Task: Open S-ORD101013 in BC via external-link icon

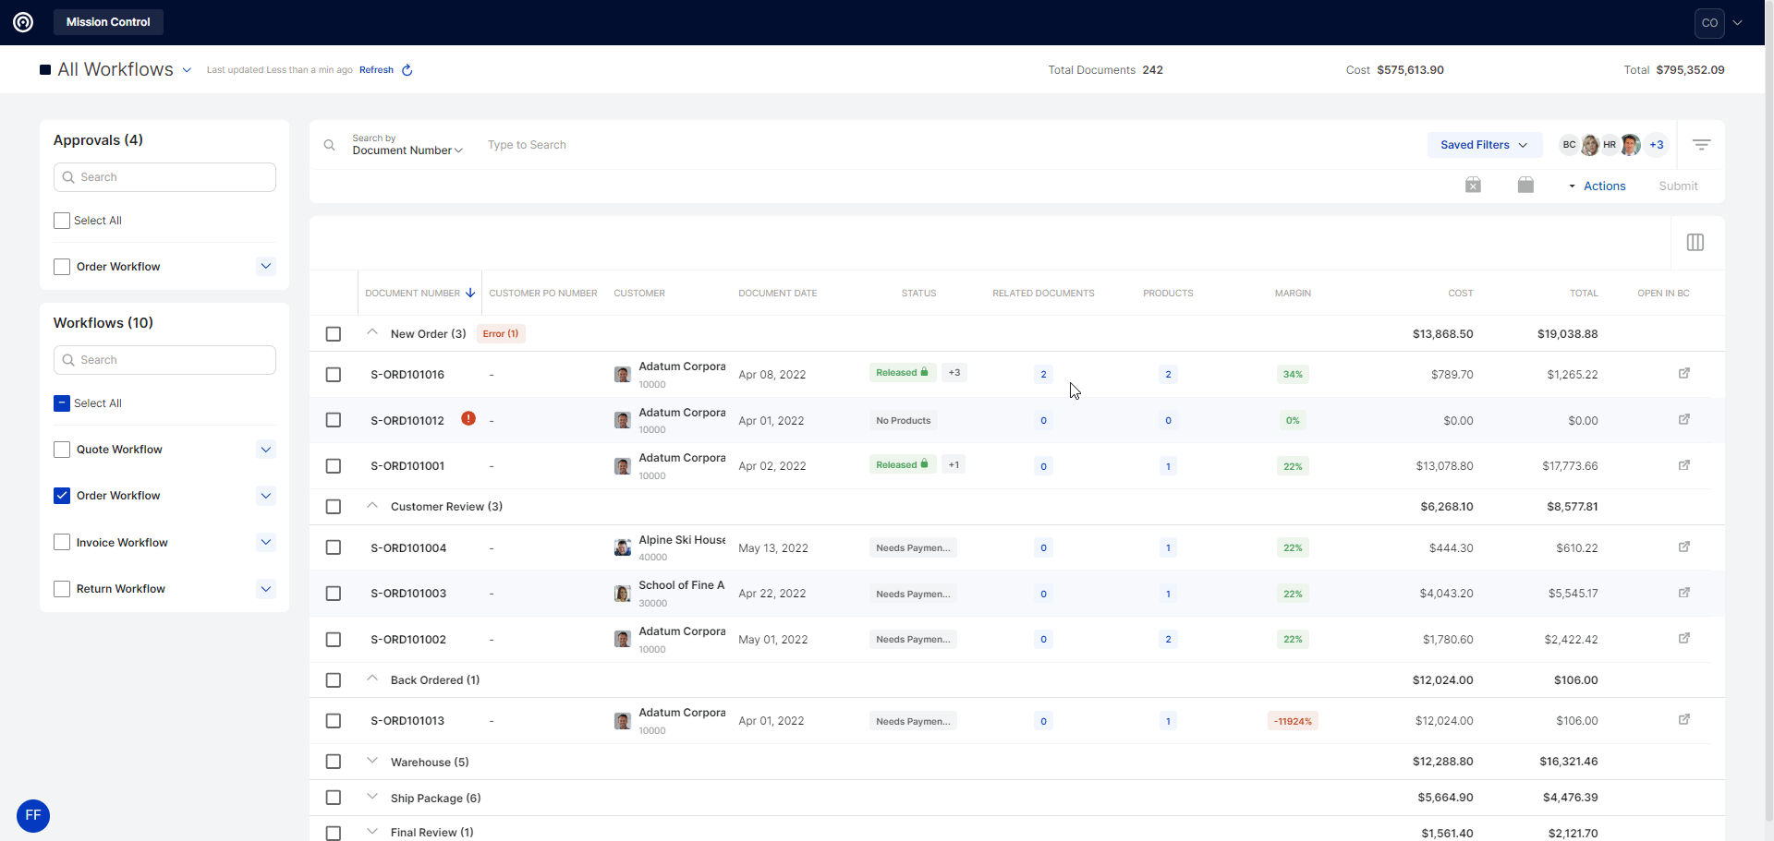Action: [x=1683, y=720]
